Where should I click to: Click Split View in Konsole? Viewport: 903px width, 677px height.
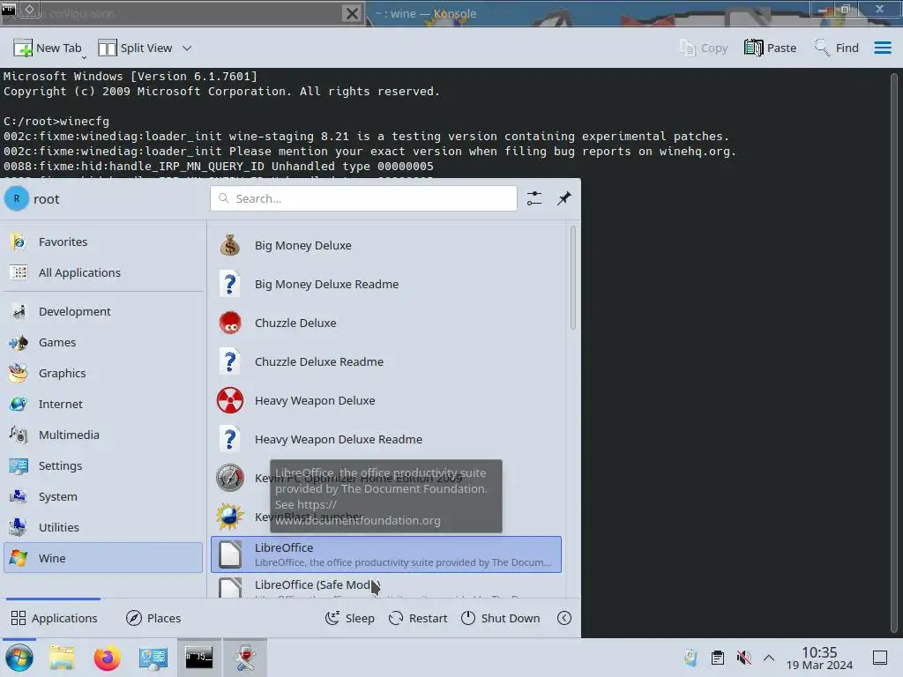tap(135, 48)
